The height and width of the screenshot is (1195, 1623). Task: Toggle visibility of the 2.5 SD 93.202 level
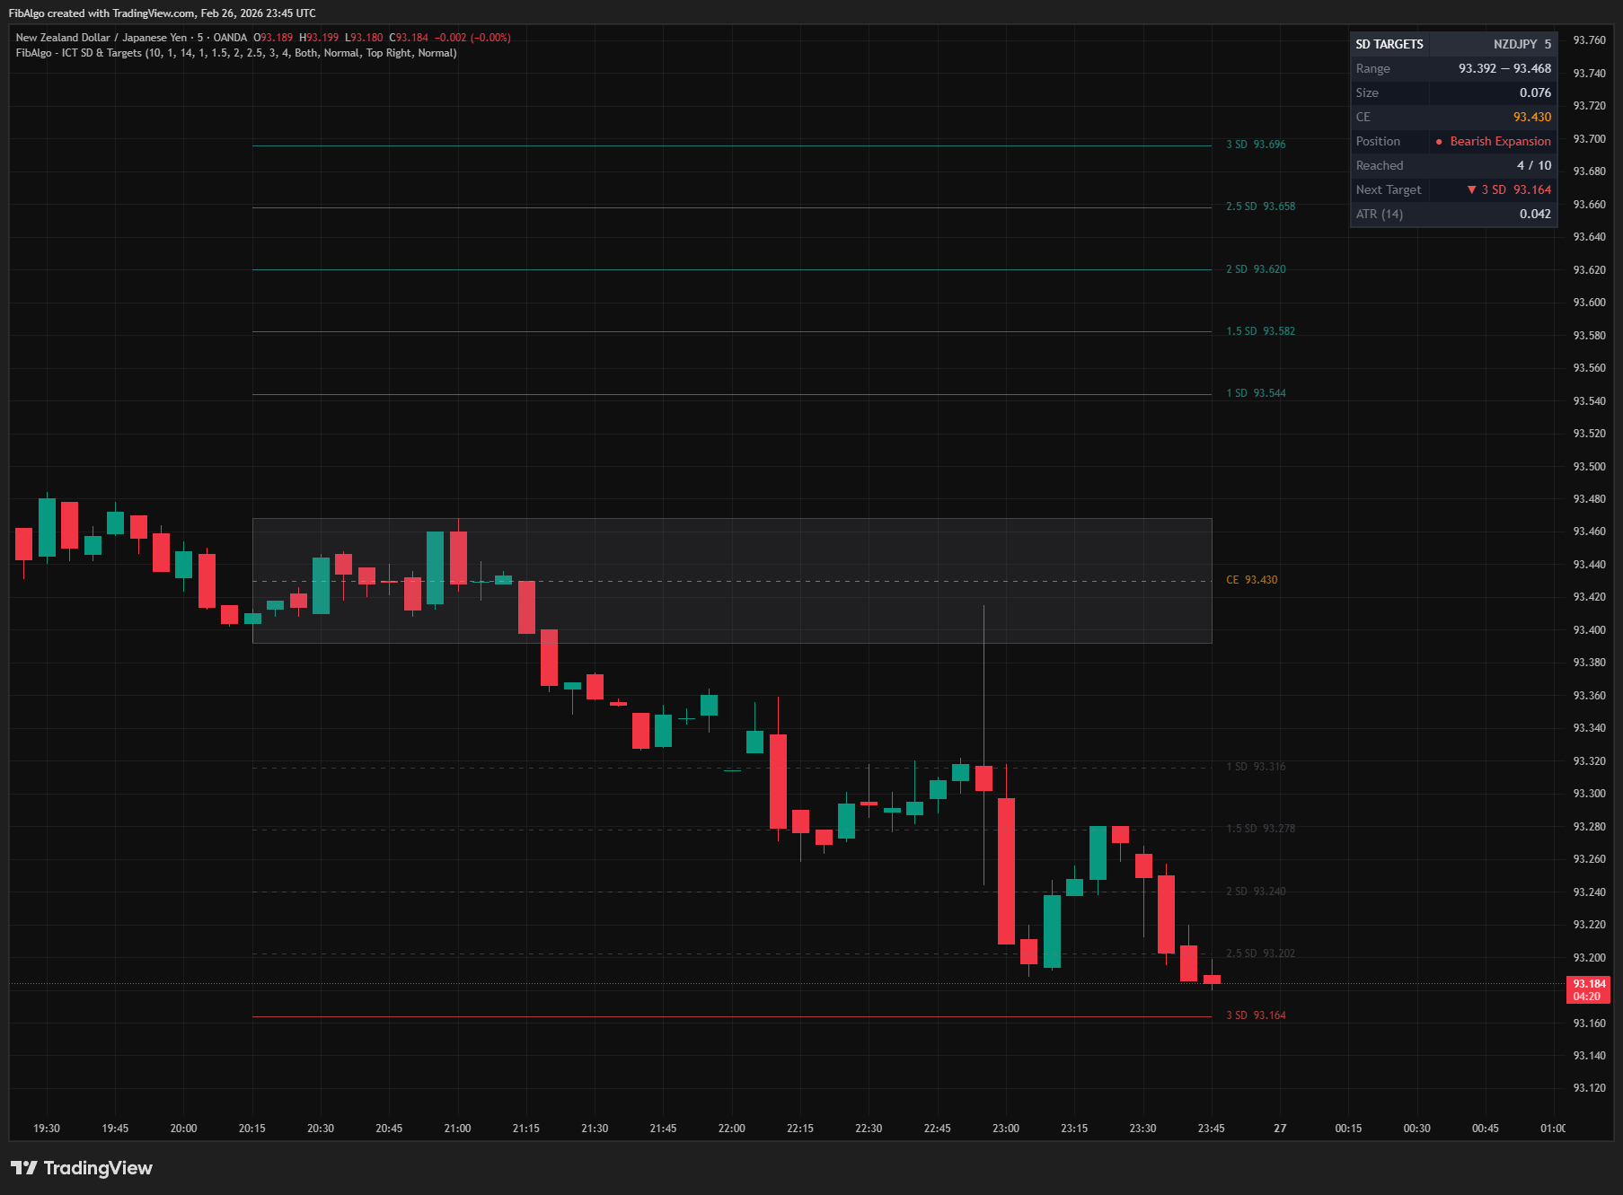1261,953
